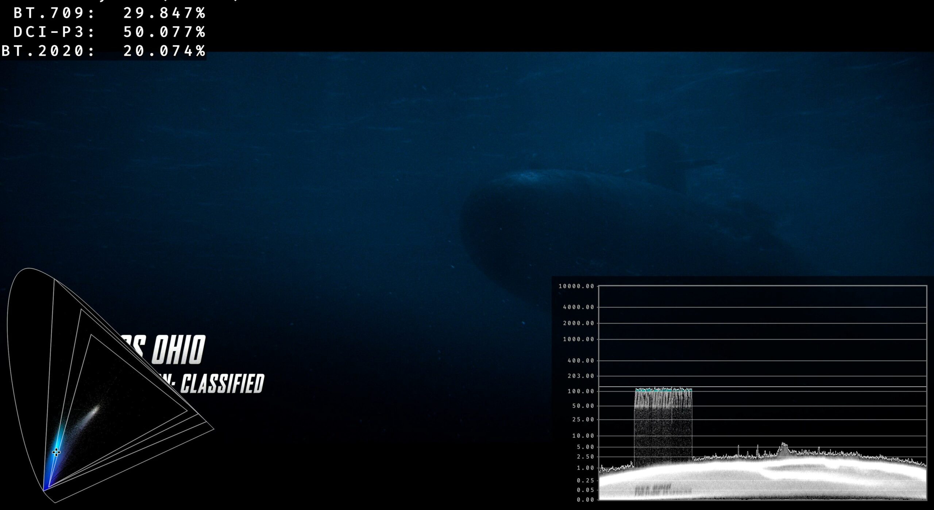Click the 4000.00 gridline label
This screenshot has height=510, width=934.
point(579,307)
